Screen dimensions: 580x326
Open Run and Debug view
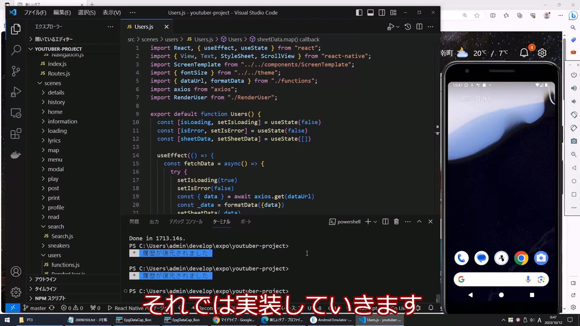tap(16, 92)
